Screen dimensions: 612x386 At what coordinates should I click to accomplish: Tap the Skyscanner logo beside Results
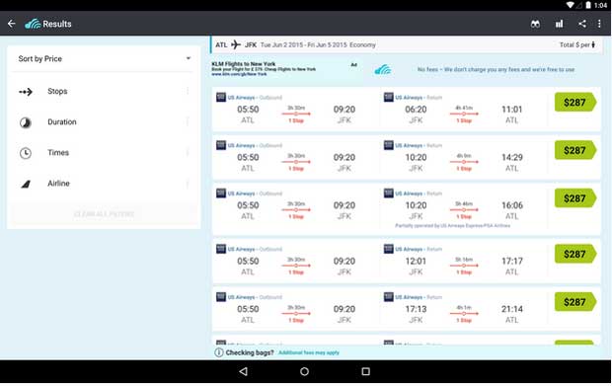[33, 25]
